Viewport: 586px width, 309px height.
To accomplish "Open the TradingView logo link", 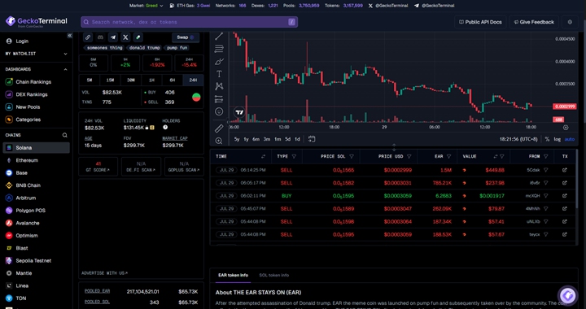I will tap(239, 112).
